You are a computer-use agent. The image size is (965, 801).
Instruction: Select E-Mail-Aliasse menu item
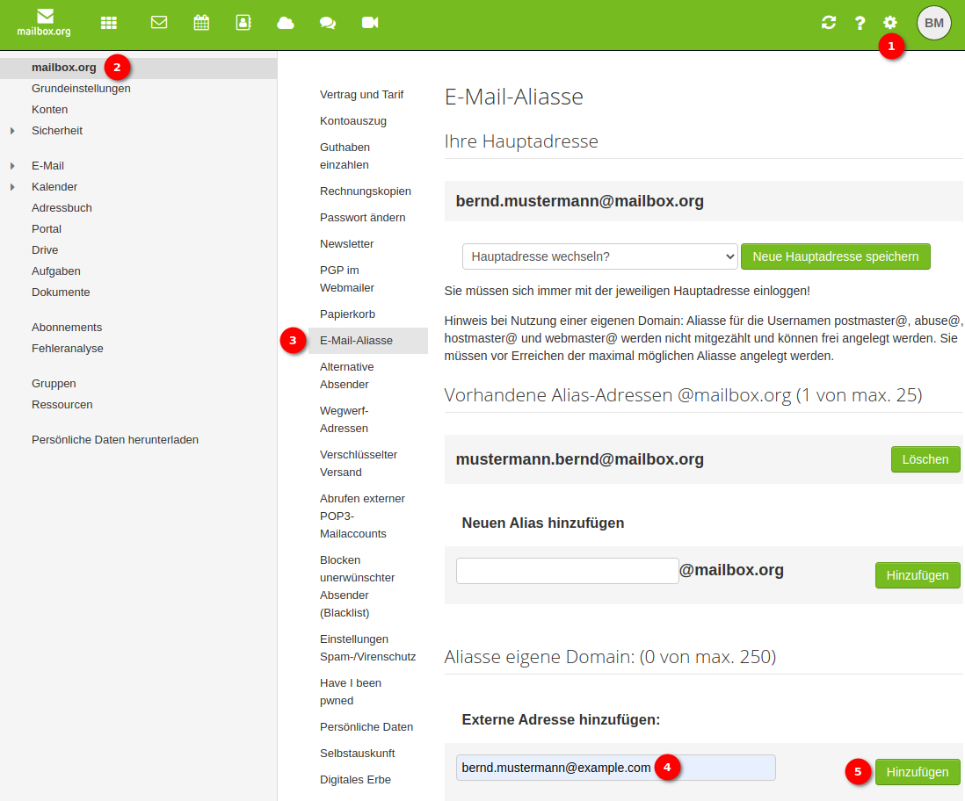tap(367, 340)
